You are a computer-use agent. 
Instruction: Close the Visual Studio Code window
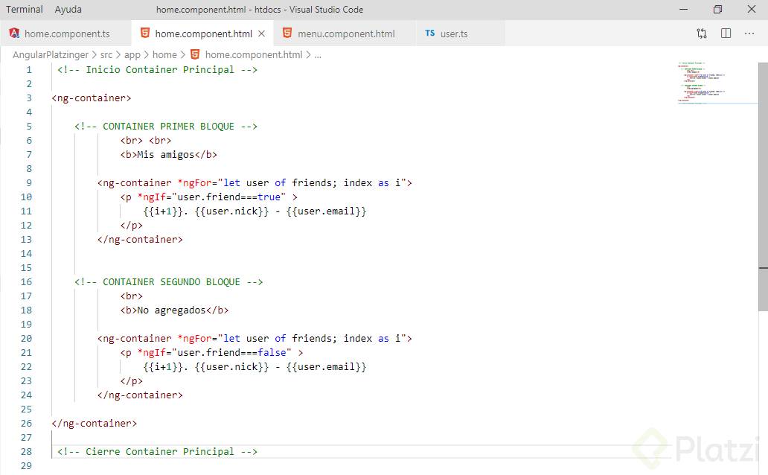coord(752,10)
